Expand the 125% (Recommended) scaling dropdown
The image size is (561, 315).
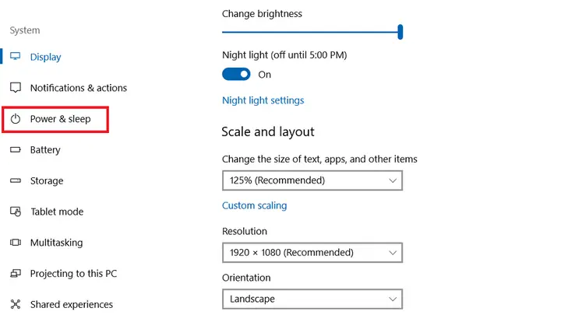(x=312, y=180)
